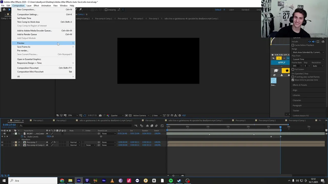This screenshot has height=184, width=328.
Task: Toggle Include video eye icon in Preview panel
Action: pyautogui.click(x=310, y=42)
